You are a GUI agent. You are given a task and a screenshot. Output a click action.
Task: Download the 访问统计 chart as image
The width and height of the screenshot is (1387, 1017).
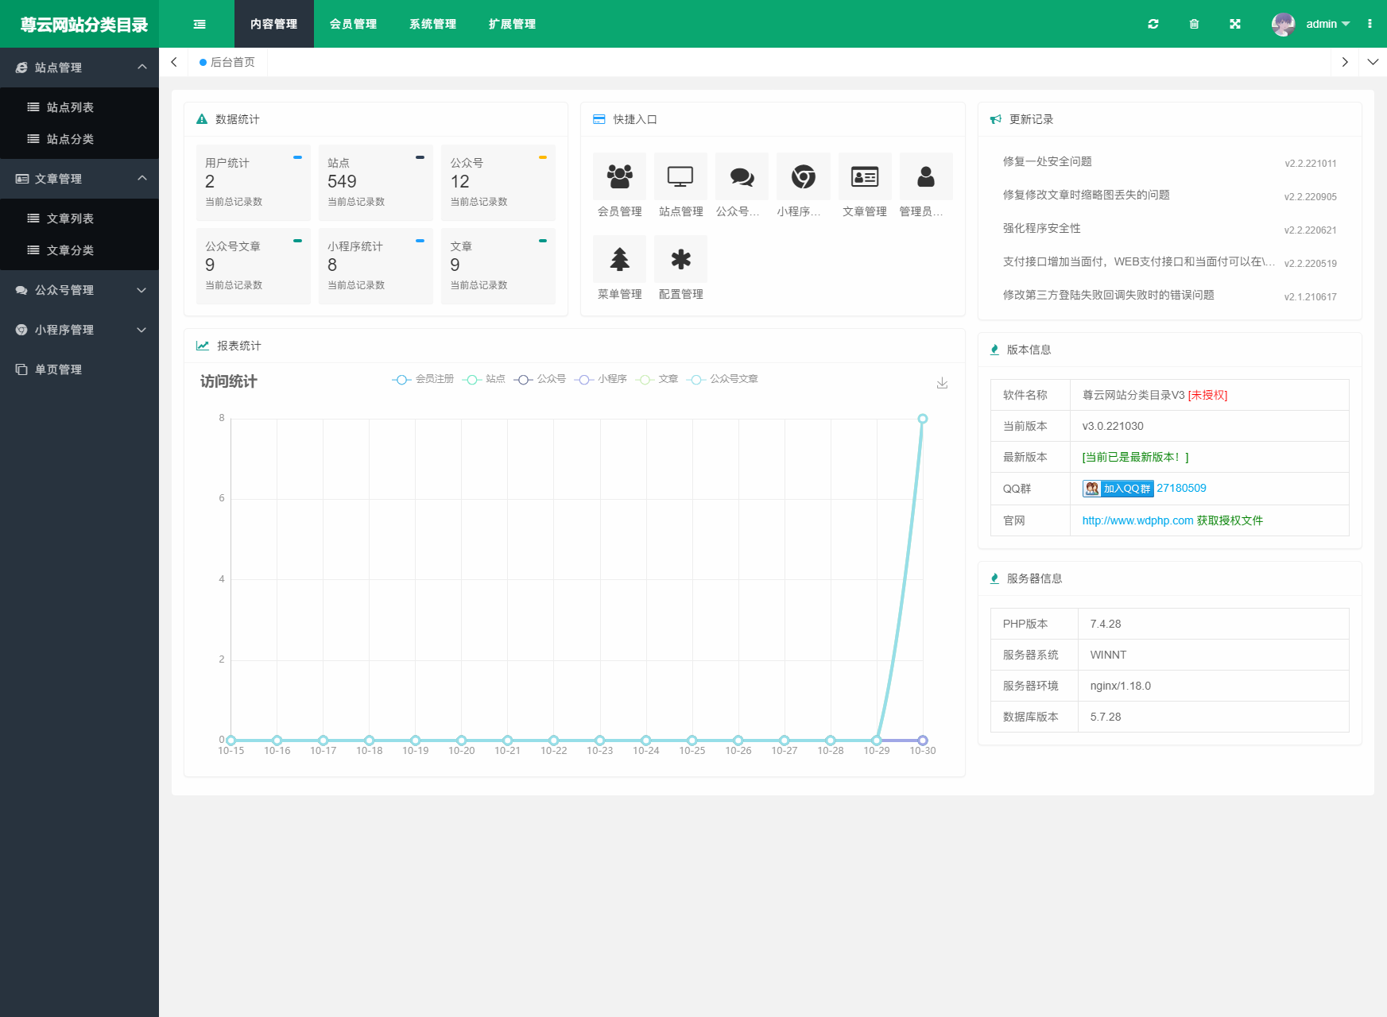point(942,383)
